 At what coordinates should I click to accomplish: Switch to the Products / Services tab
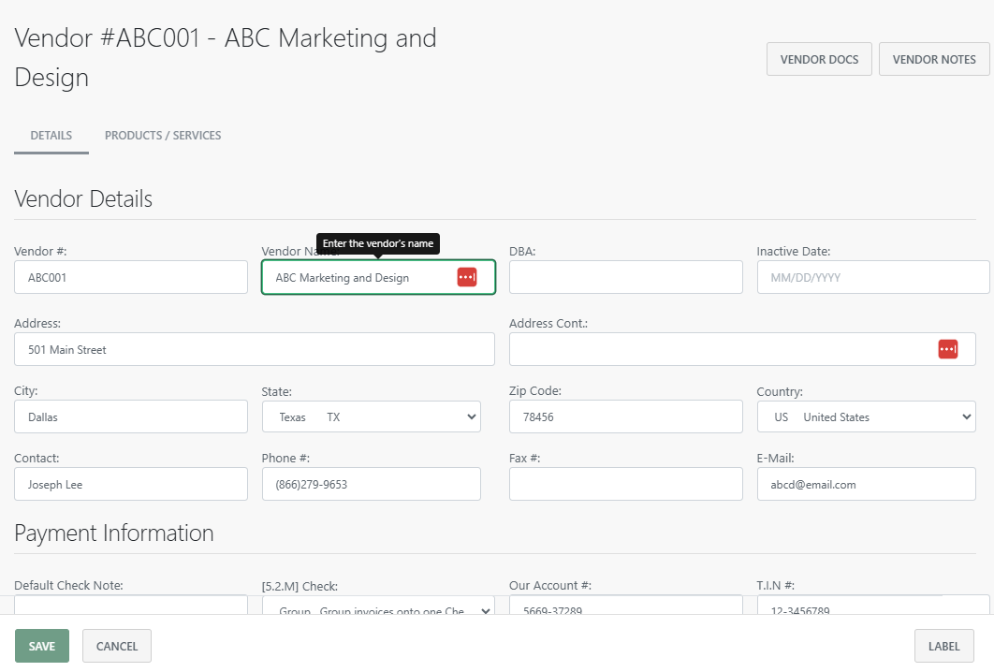[163, 136]
